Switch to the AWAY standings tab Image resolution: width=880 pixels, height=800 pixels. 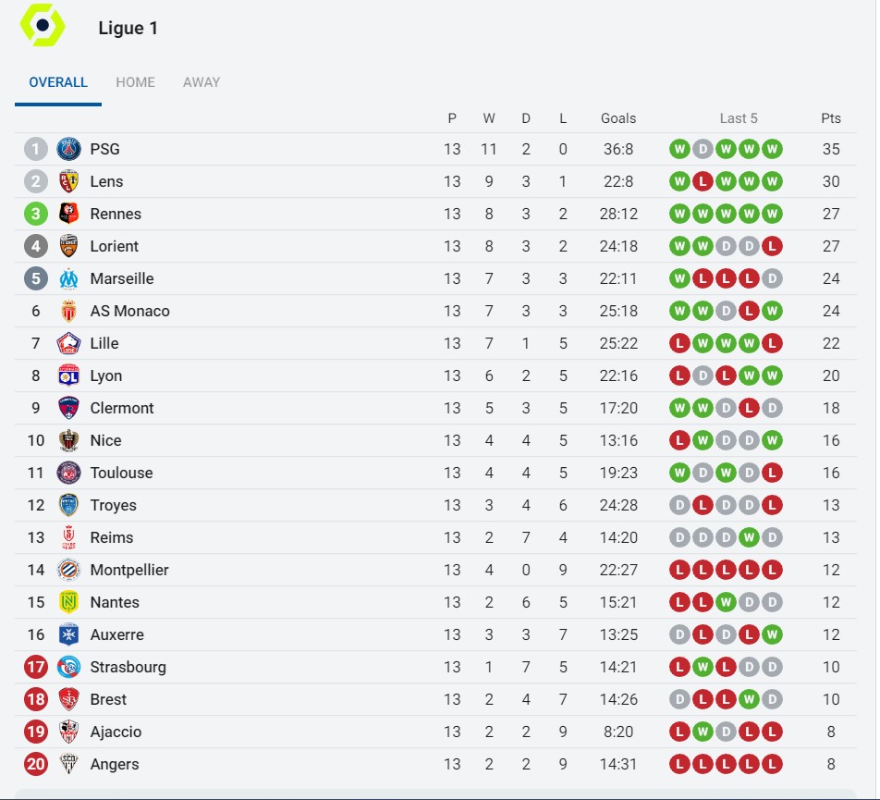point(202,82)
